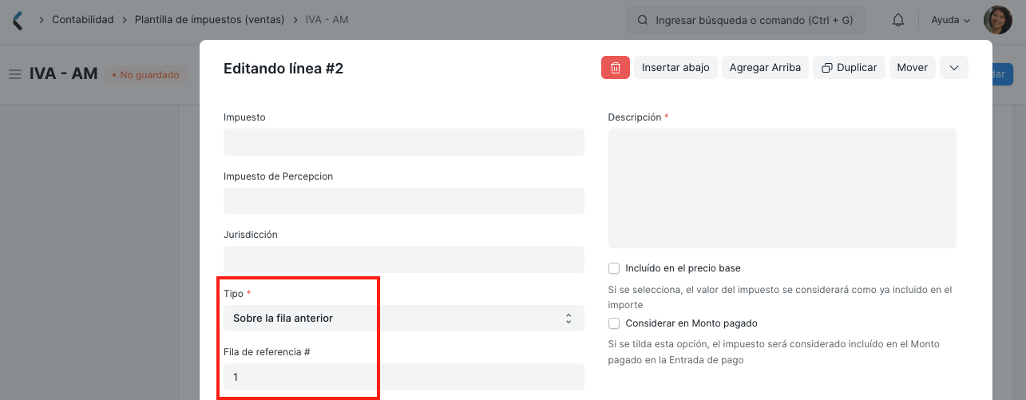Viewport: 1026px width, 400px height.
Task: Focus the Impuesto de Percepcion field
Action: pyautogui.click(x=404, y=200)
